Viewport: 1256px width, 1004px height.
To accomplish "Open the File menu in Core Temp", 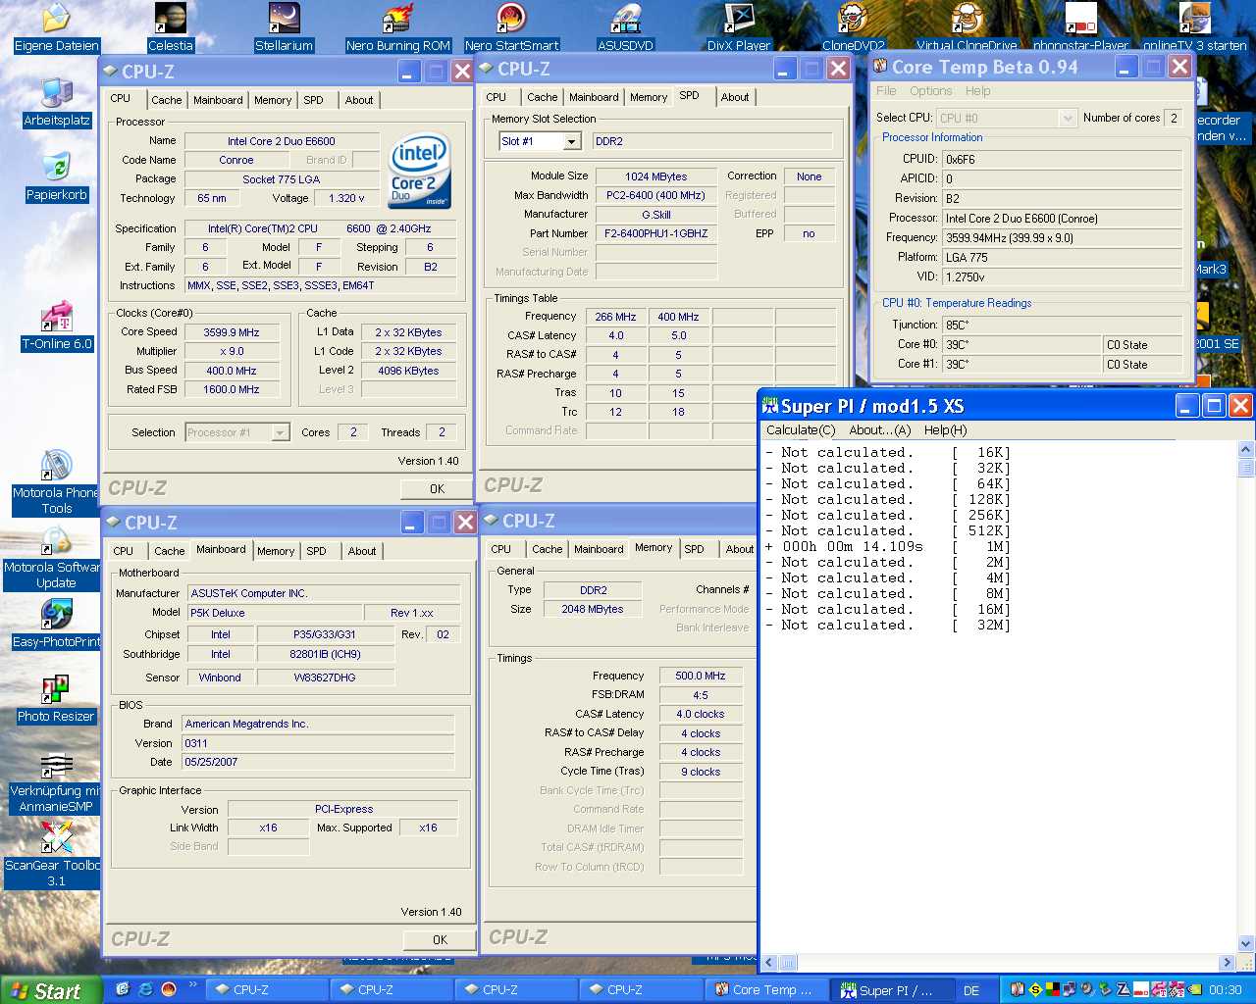I will click(x=886, y=91).
